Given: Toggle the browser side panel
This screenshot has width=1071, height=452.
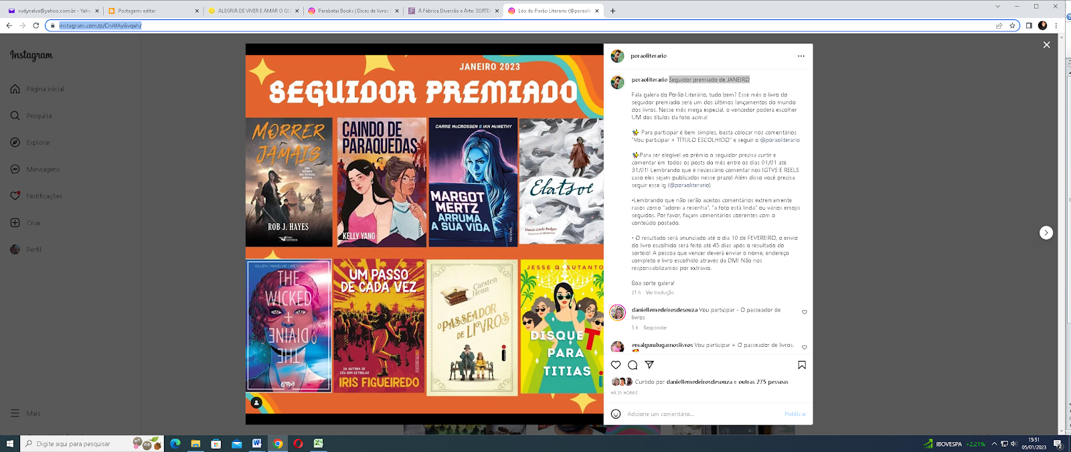Looking at the screenshot, I should pyautogui.click(x=1029, y=25).
